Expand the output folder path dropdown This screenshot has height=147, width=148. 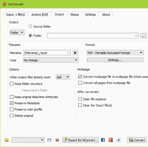point(136,36)
